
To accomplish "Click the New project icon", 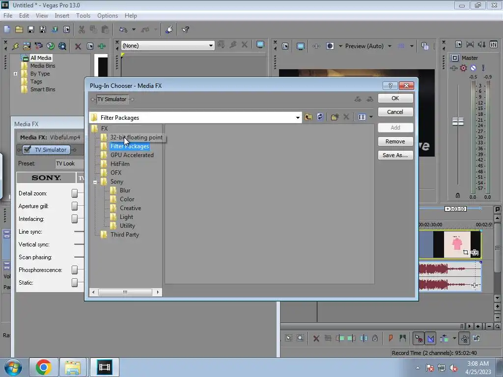I will click(x=7, y=29).
